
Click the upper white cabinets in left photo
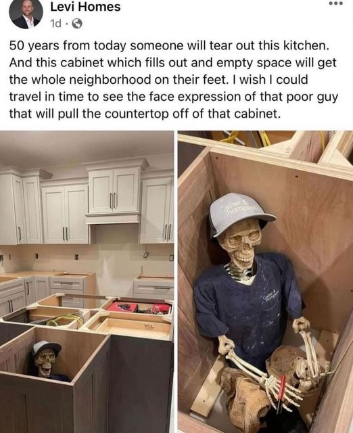coord(87,204)
